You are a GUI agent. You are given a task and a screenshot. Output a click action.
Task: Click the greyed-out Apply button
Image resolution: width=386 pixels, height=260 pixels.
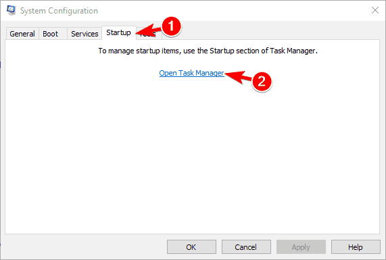pos(301,246)
